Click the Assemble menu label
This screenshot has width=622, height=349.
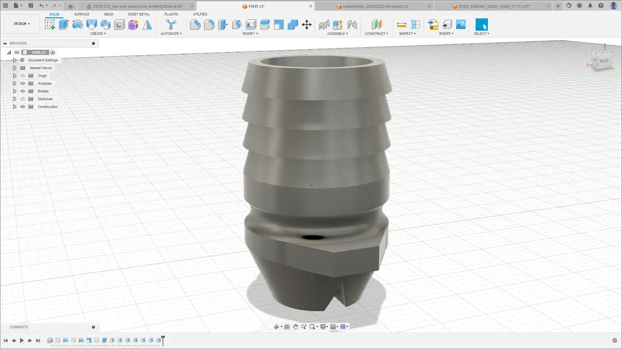337,34
